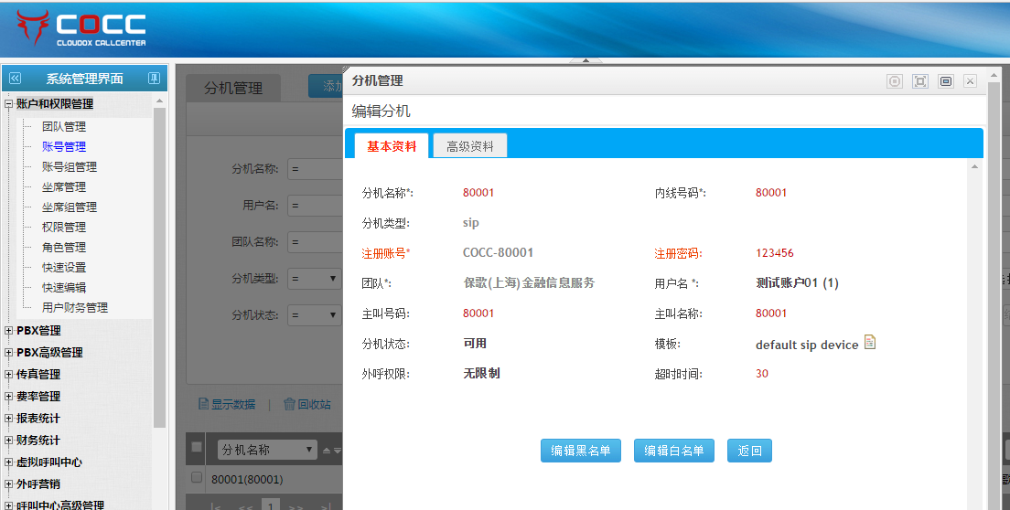Check the box for row 80001(80001)
Image resolution: width=1010 pixels, height=510 pixels.
(196, 478)
